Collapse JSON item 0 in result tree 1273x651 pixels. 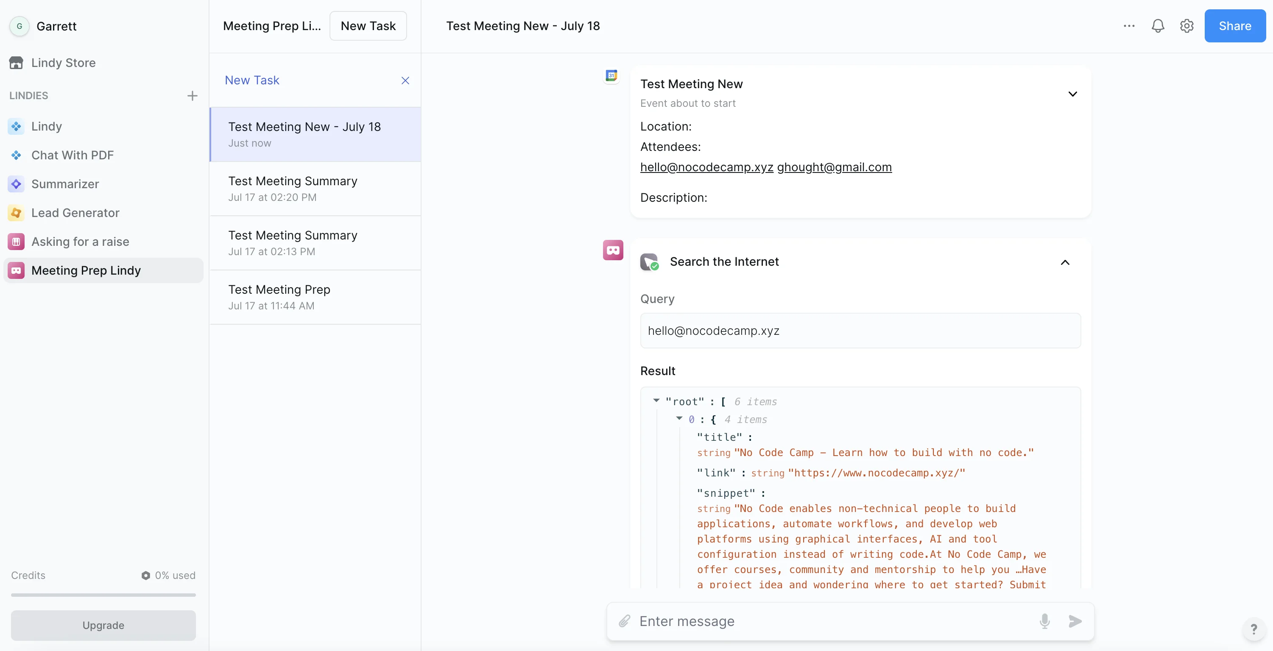[679, 418]
